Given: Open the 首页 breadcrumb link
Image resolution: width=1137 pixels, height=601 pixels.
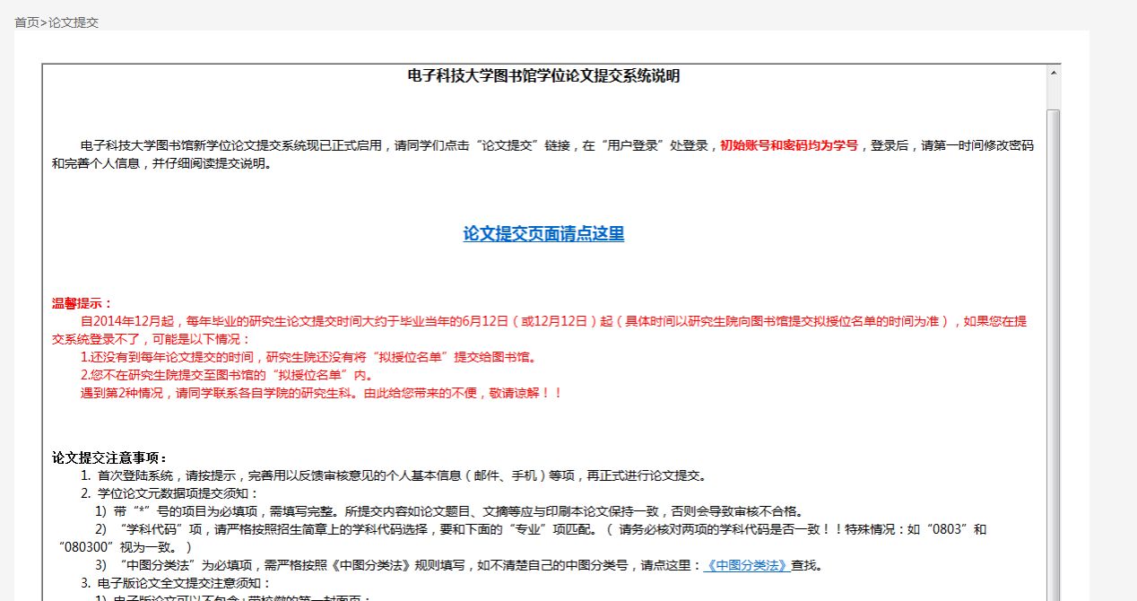Looking at the screenshot, I should pos(27,22).
